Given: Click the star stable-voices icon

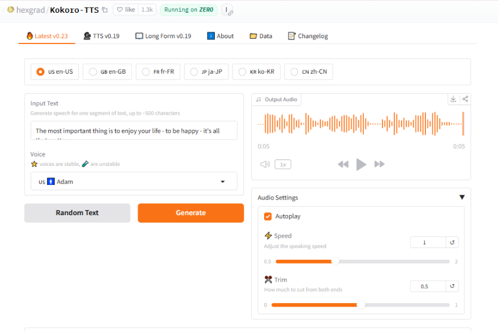Looking at the screenshot, I should tap(34, 164).
